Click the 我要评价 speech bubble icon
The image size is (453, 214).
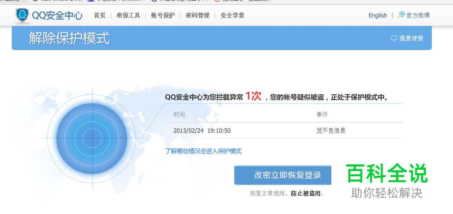[x=394, y=38]
